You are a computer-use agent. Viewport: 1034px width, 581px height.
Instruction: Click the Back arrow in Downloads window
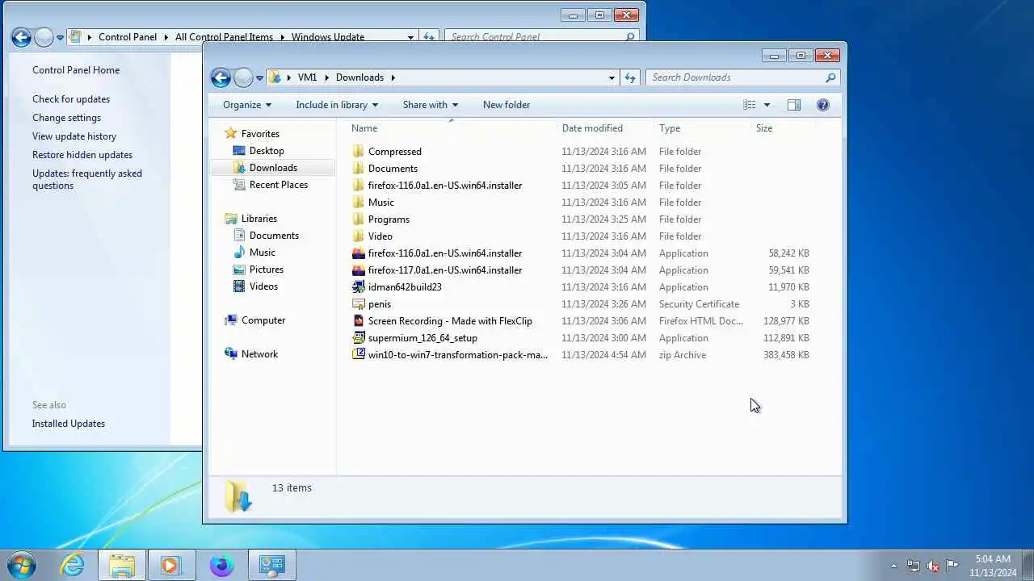(221, 77)
